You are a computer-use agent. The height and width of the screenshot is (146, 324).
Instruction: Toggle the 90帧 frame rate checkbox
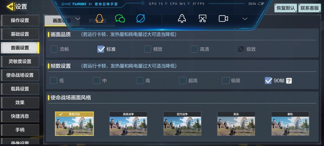pos(268,81)
